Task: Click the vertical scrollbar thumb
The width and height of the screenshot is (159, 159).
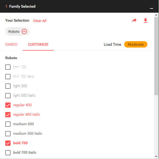Action: click(156, 56)
